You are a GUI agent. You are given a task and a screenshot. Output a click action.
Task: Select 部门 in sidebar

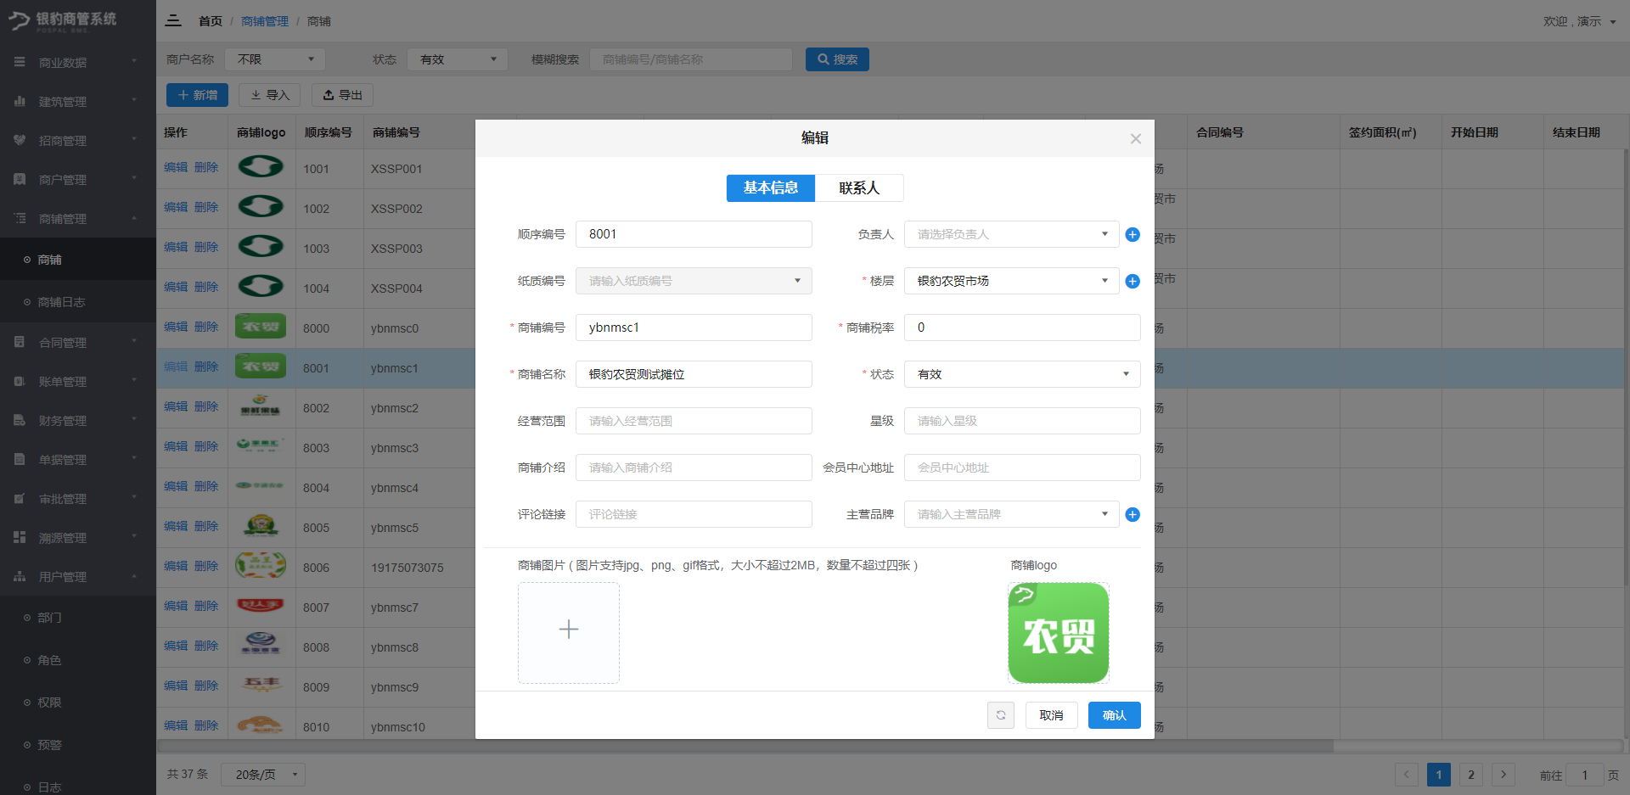tap(78, 618)
